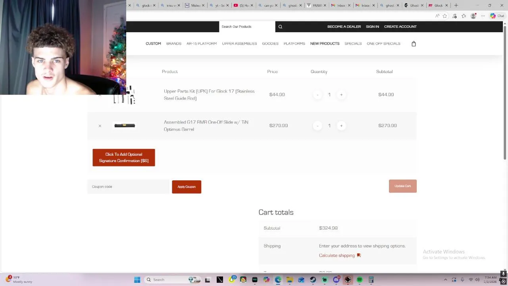Open the weather widget showing Mostly sunny
The image size is (508, 286).
pyautogui.click(x=19, y=280)
